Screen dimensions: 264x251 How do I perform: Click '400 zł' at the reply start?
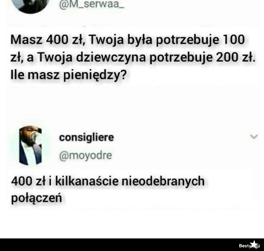(29, 181)
